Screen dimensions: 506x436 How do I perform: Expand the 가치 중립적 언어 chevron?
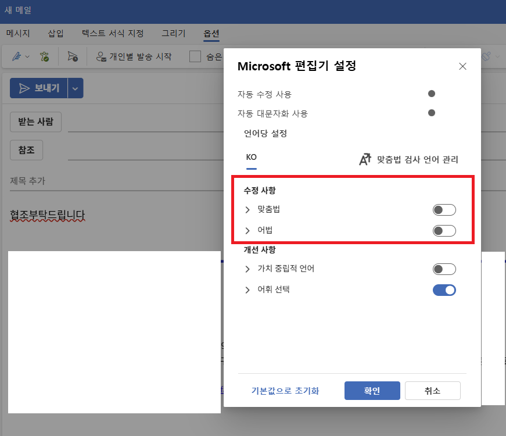point(247,269)
